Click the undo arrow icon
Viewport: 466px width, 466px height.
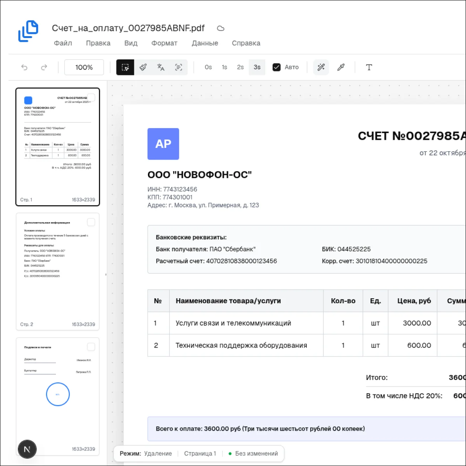point(24,67)
